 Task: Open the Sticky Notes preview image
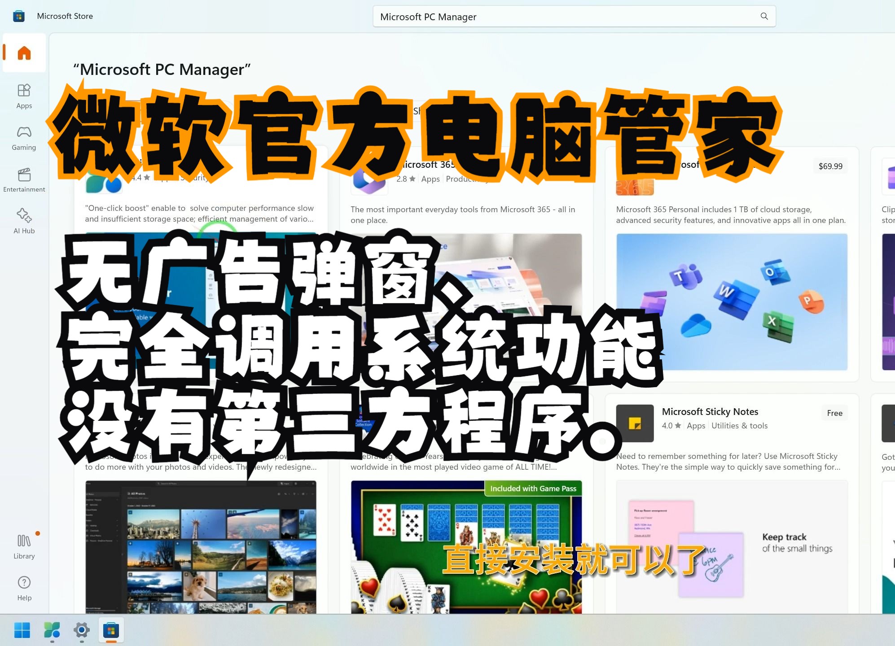pyautogui.click(x=732, y=547)
